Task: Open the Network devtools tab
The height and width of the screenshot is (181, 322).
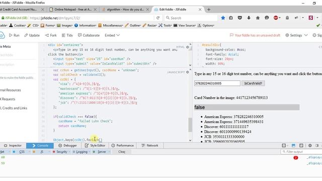Action: point(150,145)
